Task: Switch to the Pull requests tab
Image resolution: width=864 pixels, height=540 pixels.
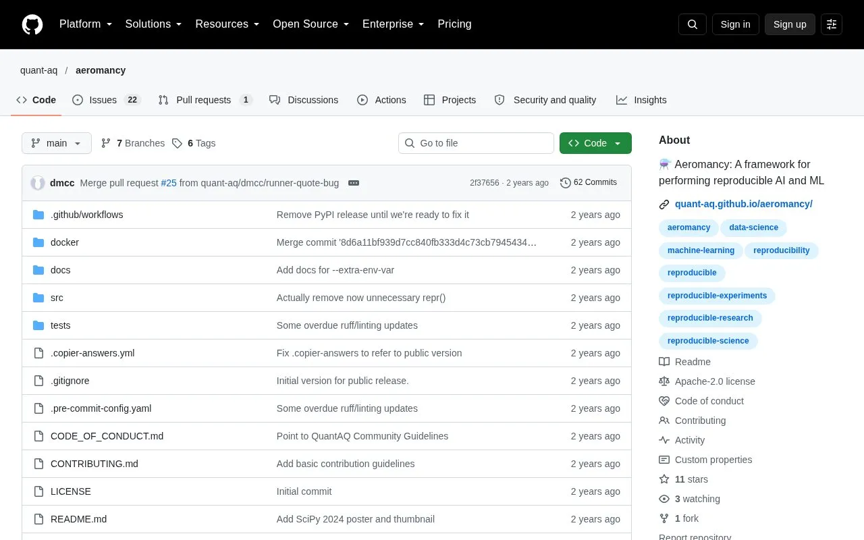Action: 205,100
